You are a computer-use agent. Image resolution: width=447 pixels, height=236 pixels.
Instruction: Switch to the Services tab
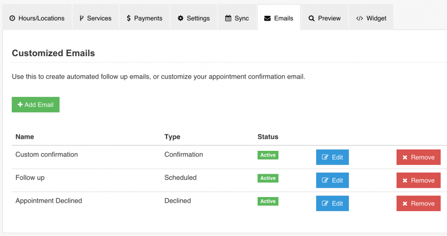click(95, 18)
